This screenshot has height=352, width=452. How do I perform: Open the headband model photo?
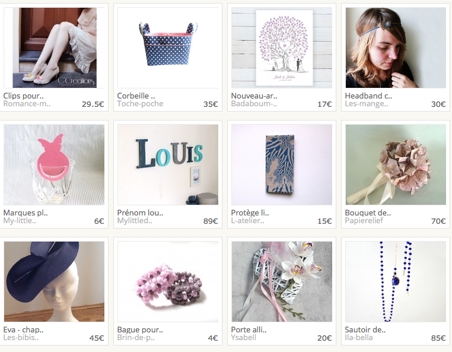coord(396,47)
